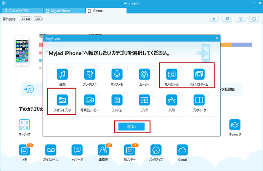Select the ブックマーク bookmark icon
The width and height of the screenshot is (263, 171).
(x=199, y=100)
